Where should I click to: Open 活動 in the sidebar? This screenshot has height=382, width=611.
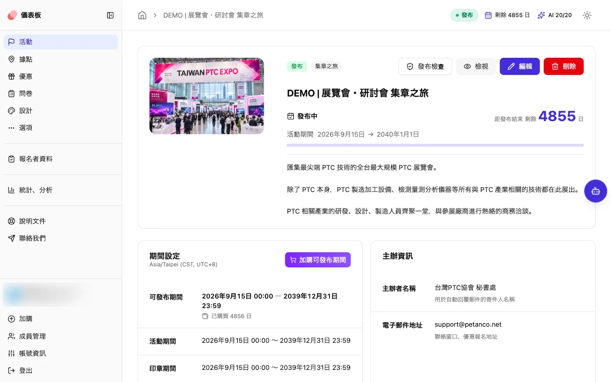pyautogui.click(x=61, y=42)
